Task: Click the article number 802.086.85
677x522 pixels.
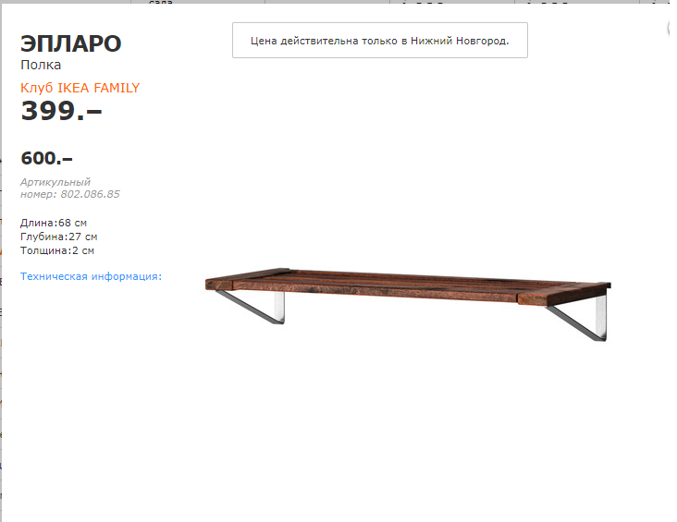Action: 90,194
